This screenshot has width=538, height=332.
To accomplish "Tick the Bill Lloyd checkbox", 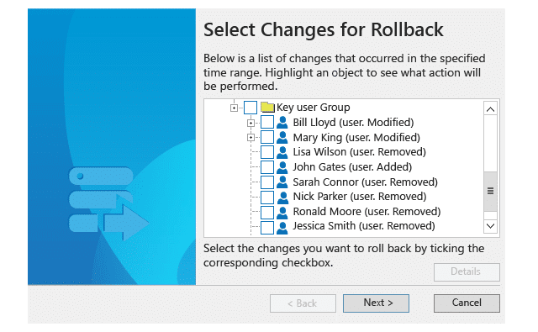I will pyautogui.click(x=267, y=122).
